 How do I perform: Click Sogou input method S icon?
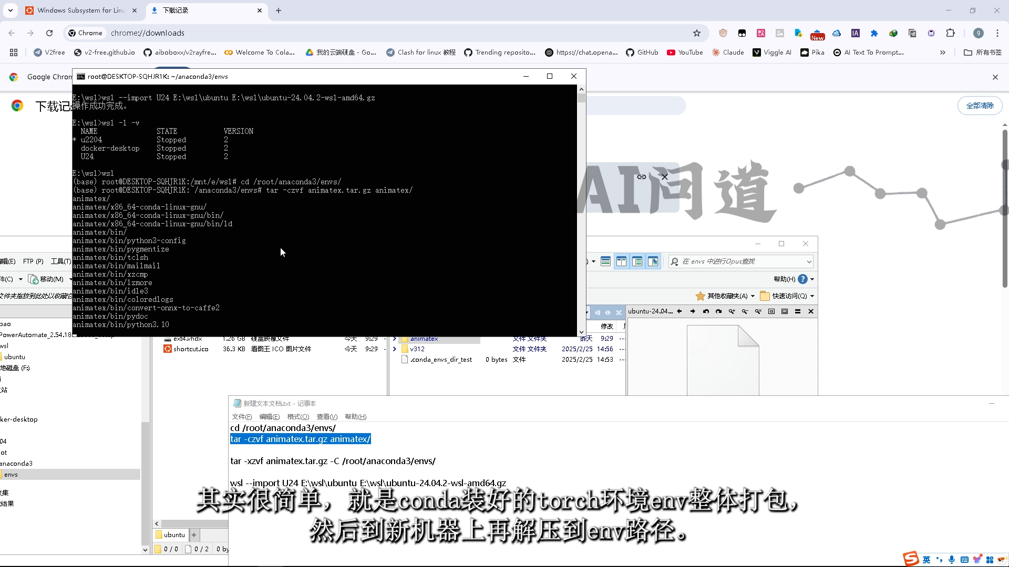pyautogui.click(x=911, y=559)
